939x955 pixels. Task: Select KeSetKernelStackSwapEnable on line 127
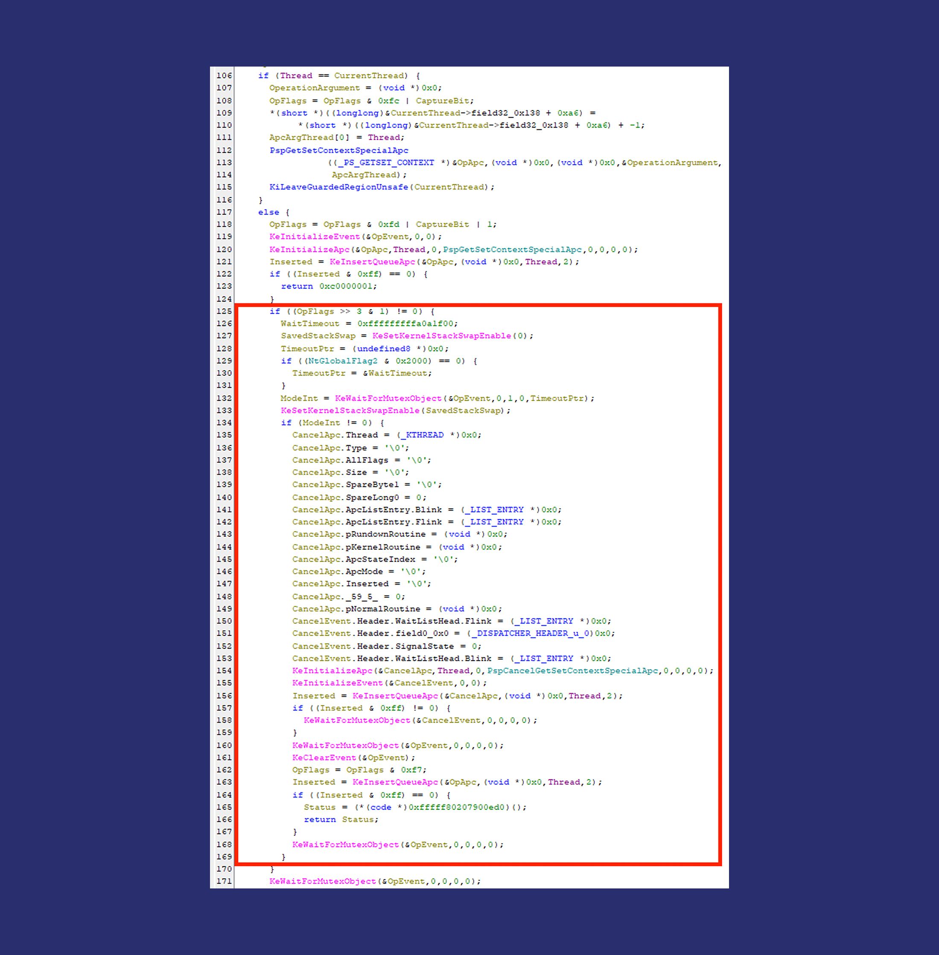(x=441, y=336)
